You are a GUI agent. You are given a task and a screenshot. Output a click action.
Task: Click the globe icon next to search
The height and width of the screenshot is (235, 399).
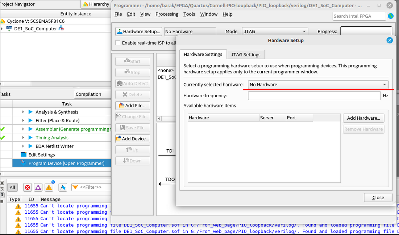(x=391, y=16)
